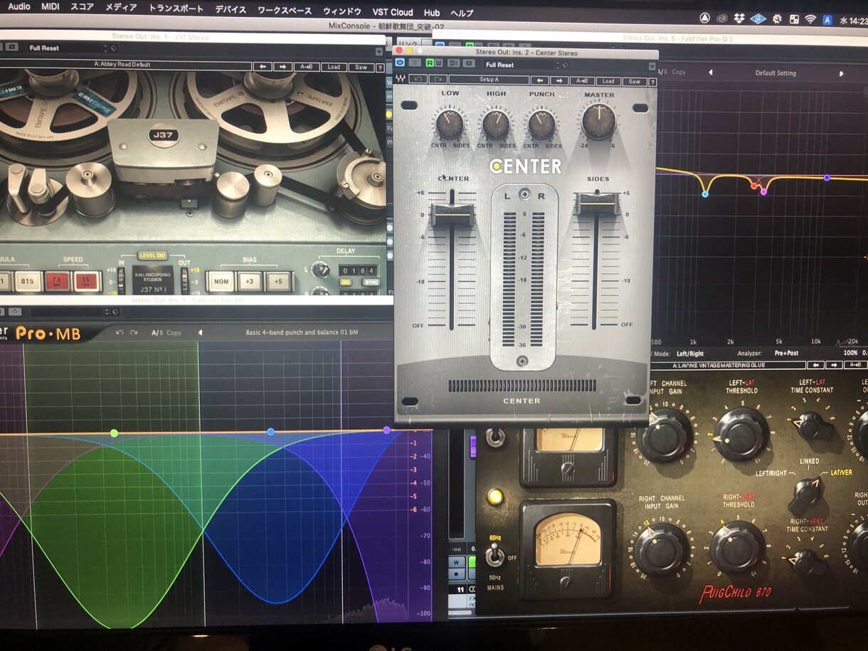Open the Full Reset preset field in J37 window
This screenshot has width=868, height=651.
pyautogui.click(x=64, y=48)
